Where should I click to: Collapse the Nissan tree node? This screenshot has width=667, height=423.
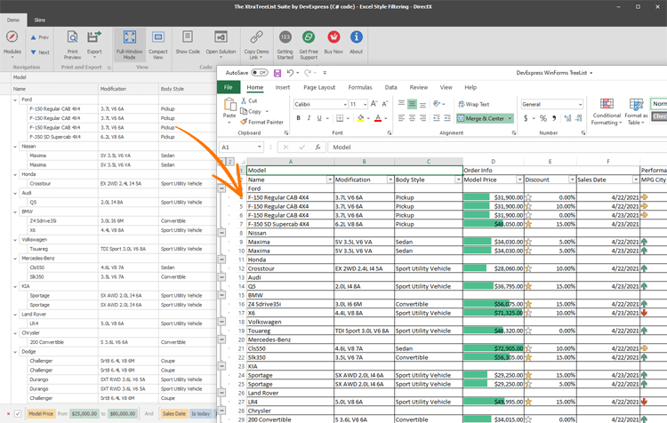[15, 147]
